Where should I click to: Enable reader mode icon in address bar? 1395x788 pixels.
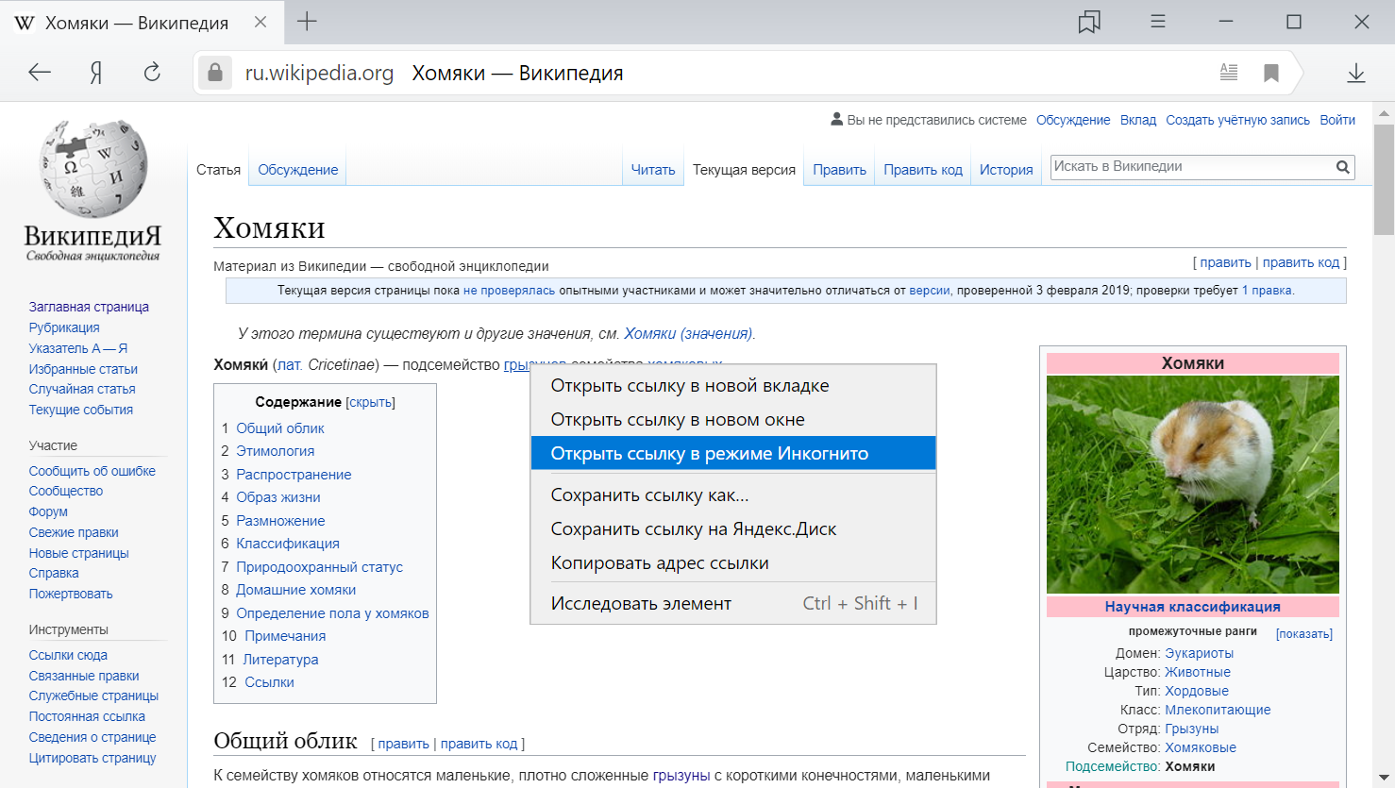pyautogui.click(x=1228, y=73)
